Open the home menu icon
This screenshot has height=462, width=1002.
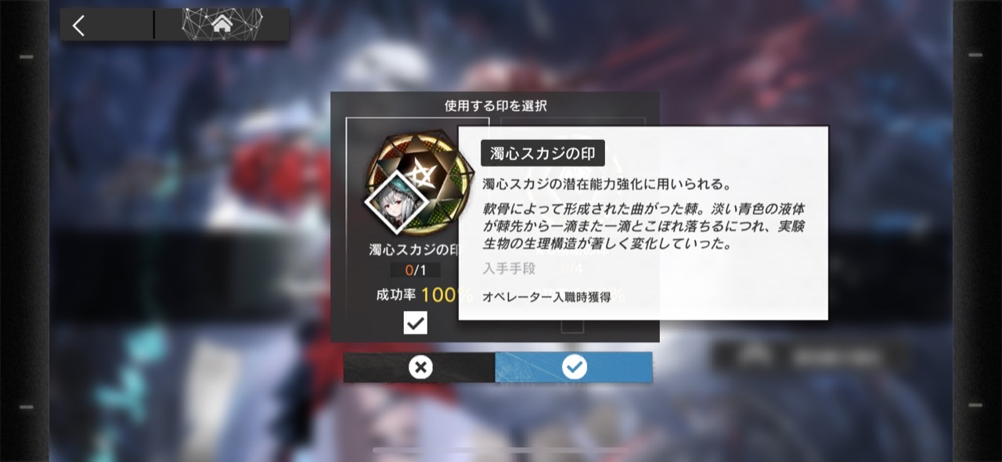tap(222, 25)
